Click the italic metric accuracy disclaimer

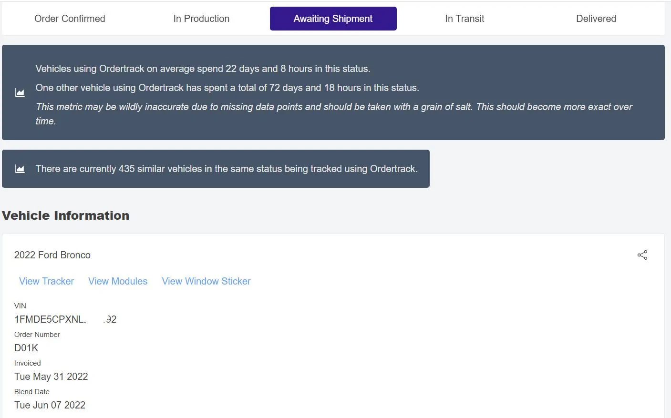click(x=334, y=114)
